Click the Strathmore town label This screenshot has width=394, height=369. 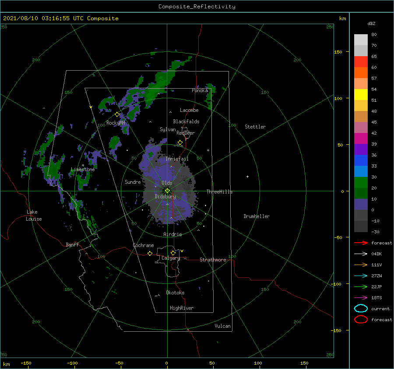point(213,260)
